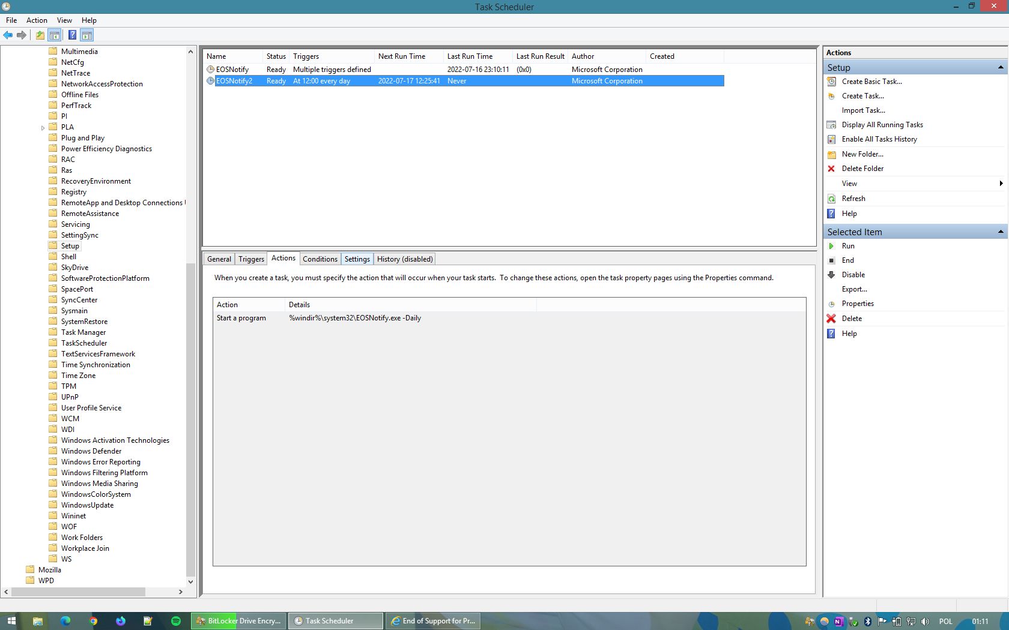
Task: Switch to the General tab
Action: [x=219, y=259]
